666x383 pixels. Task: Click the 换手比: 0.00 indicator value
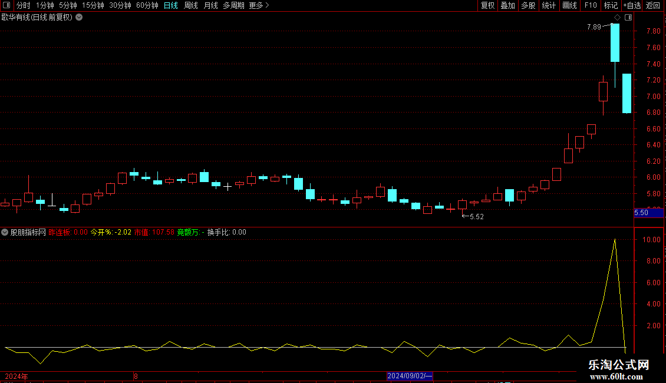point(227,232)
